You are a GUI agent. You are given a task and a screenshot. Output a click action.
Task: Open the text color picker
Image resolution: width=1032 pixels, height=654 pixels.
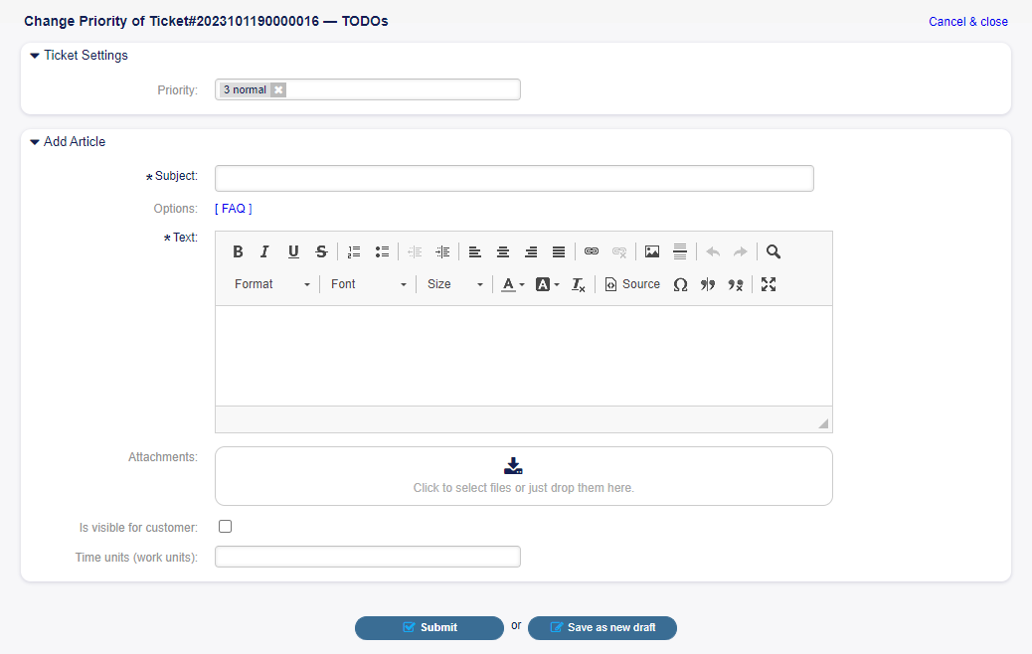tap(513, 284)
